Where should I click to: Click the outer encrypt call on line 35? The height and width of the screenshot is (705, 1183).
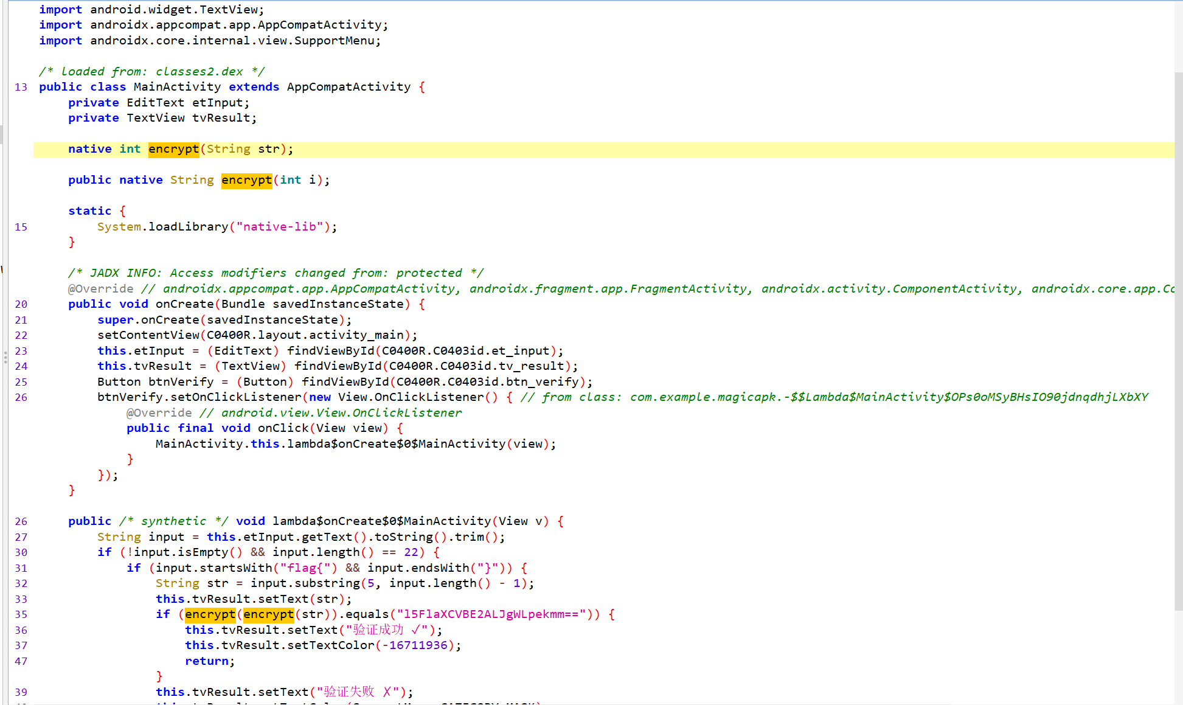[210, 614]
